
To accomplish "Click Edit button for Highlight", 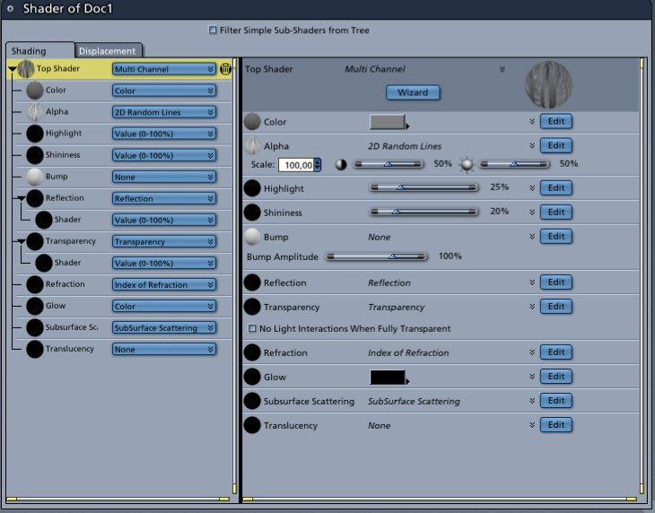I will pos(556,187).
